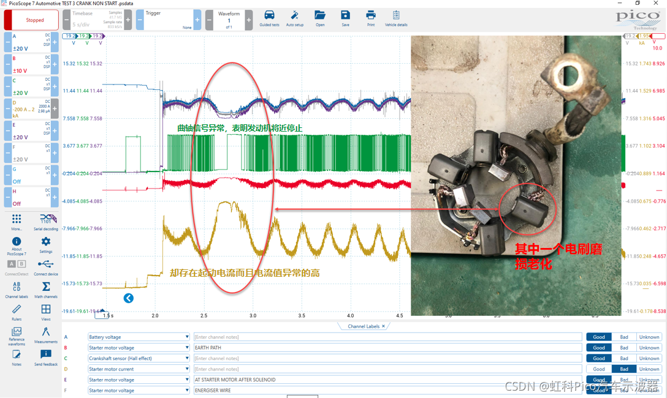Click Channel D notes input field
Viewport: 667px width, 398px height.
pos(387,369)
